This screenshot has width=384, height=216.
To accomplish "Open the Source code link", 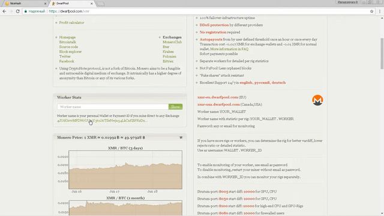I will [x=68, y=47].
